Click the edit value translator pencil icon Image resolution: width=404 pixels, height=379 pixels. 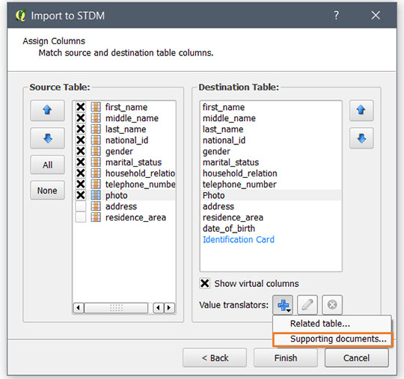click(307, 305)
